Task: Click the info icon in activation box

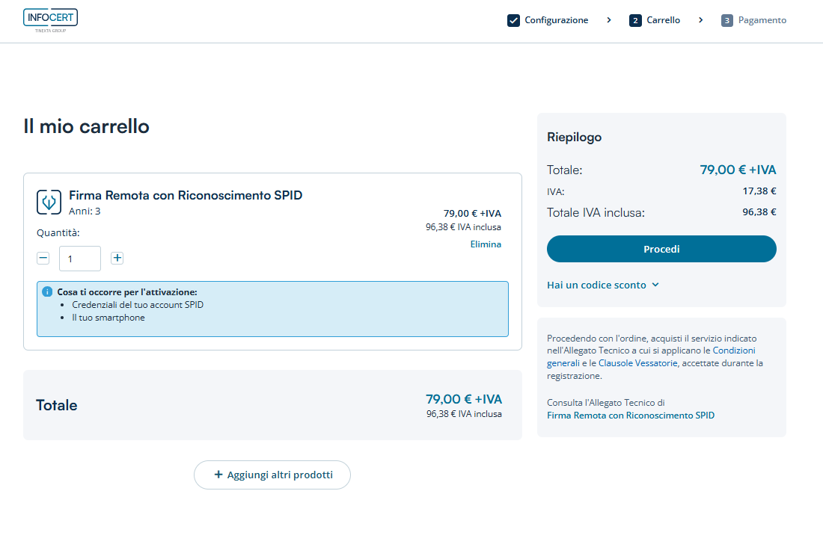Action: pyautogui.click(x=47, y=291)
